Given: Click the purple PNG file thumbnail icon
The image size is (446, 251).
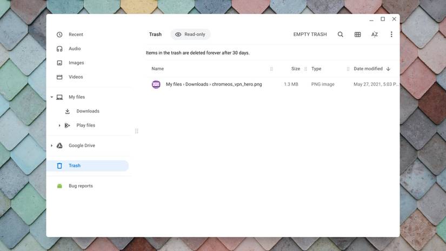Looking at the screenshot, I should (x=156, y=84).
